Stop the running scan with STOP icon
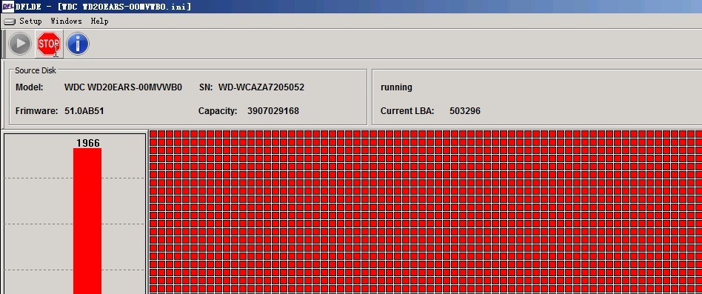Image resolution: width=702 pixels, height=294 pixels. pyautogui.click(x=49, y=44)
